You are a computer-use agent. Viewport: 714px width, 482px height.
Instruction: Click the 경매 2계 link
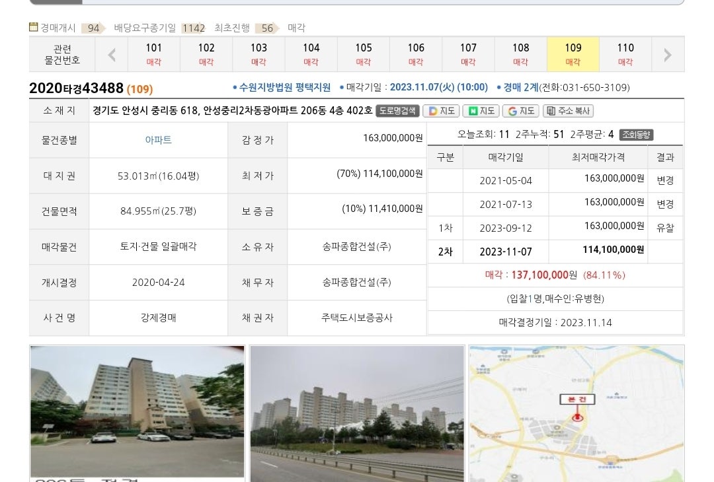coord(520,87)
